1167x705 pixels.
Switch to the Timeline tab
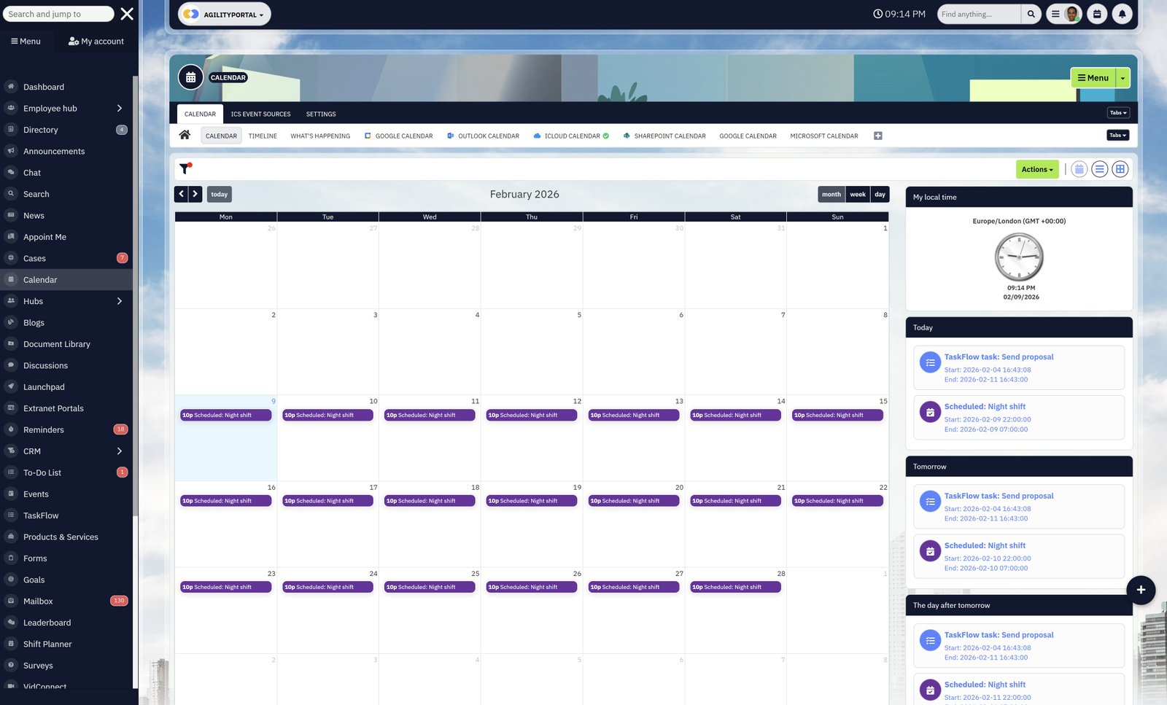[x=263, y=136]
